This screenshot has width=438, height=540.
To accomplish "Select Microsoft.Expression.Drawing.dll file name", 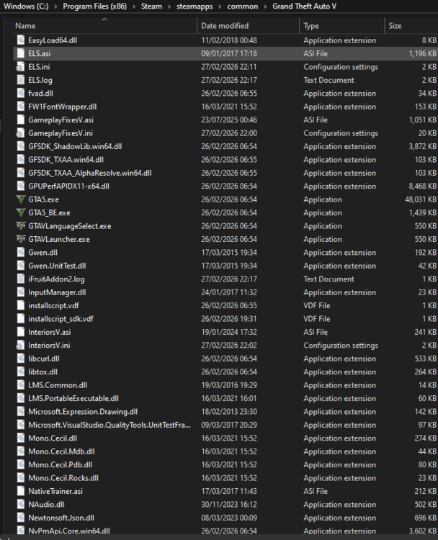I will click(83, 412).
